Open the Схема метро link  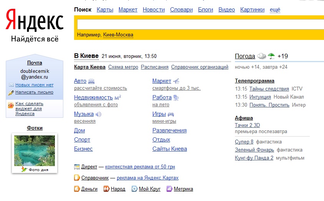point(123,67)
